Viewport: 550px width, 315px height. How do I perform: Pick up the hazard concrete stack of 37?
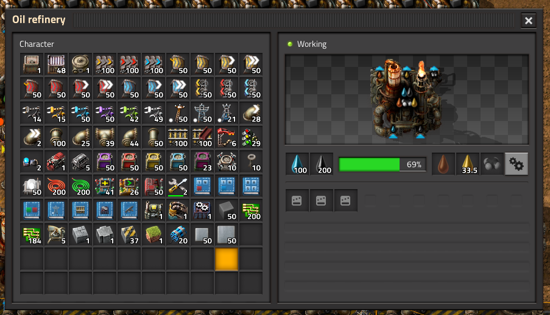coord(129,235)
